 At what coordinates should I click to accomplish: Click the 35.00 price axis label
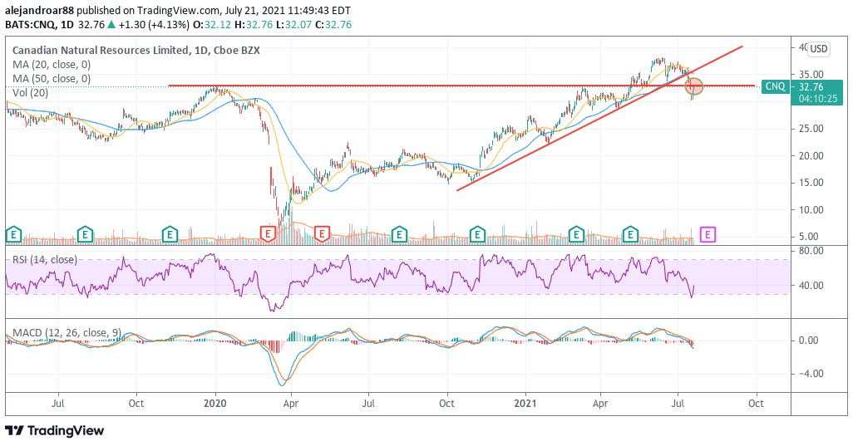(810, 75)
